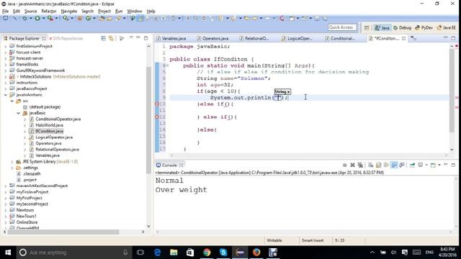The width and height of the screenshot is (461, 259).
Task: Maximize the editor area
Action: [453, 38]
